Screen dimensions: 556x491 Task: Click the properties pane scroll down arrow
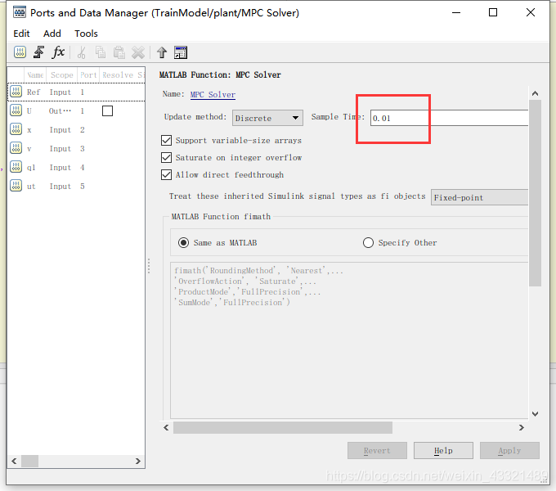535,413
